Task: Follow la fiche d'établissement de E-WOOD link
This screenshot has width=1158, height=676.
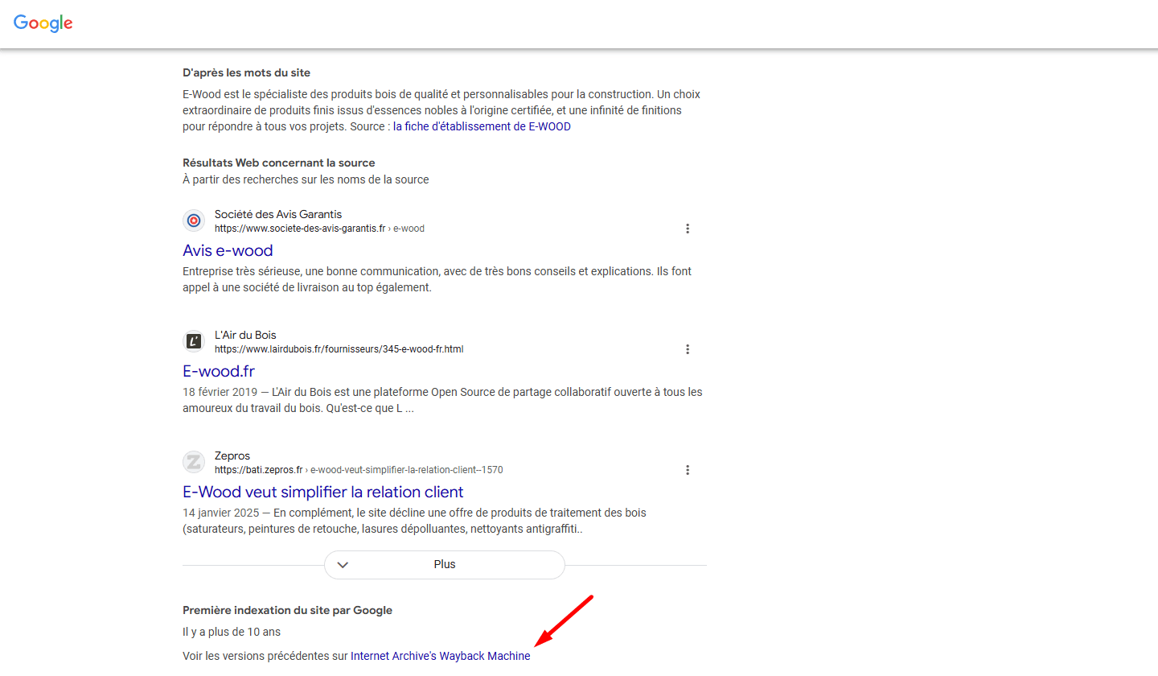Action: tap(482, 126)
